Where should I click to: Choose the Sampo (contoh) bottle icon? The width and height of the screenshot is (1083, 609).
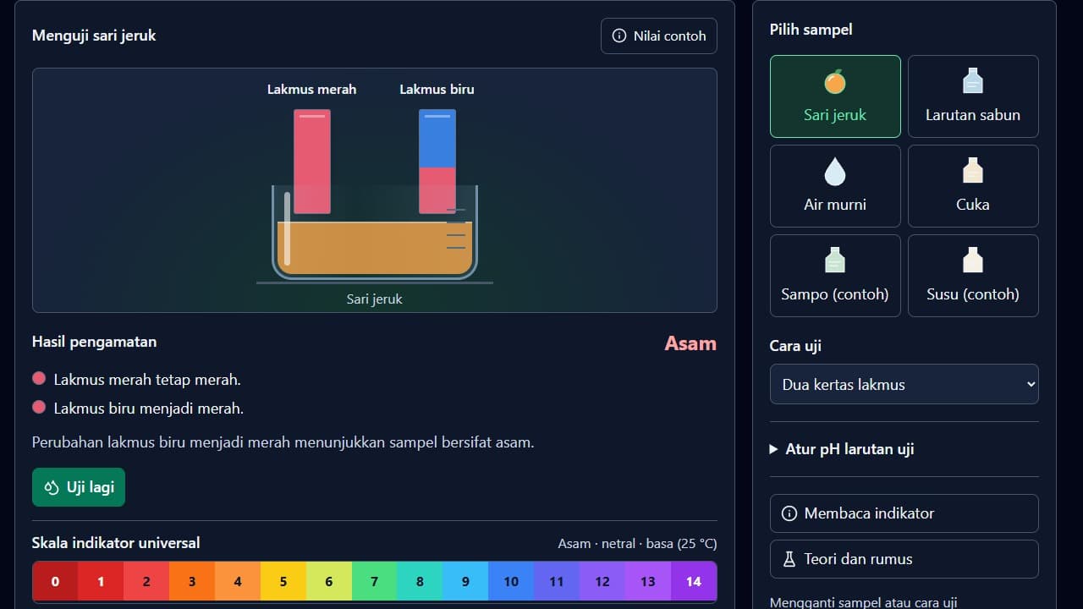pos(835,261)
